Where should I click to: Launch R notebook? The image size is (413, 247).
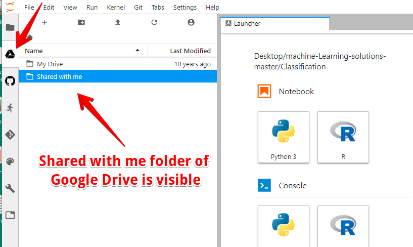[x=343, y=137]
